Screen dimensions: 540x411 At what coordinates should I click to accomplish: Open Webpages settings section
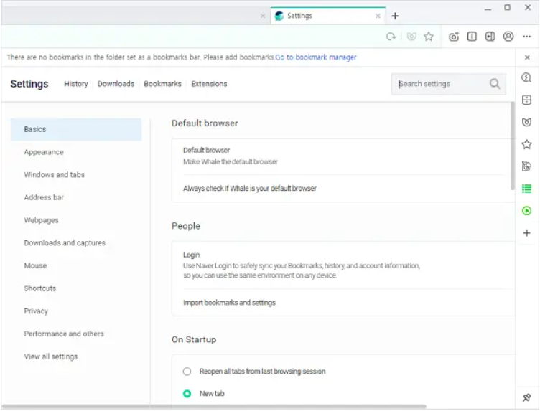pos(41,220)
